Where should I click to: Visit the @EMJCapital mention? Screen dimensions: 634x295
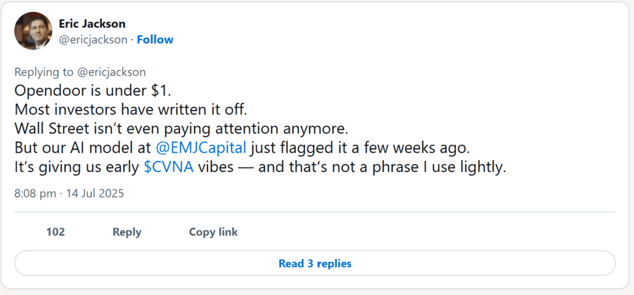tap(201, 148)
